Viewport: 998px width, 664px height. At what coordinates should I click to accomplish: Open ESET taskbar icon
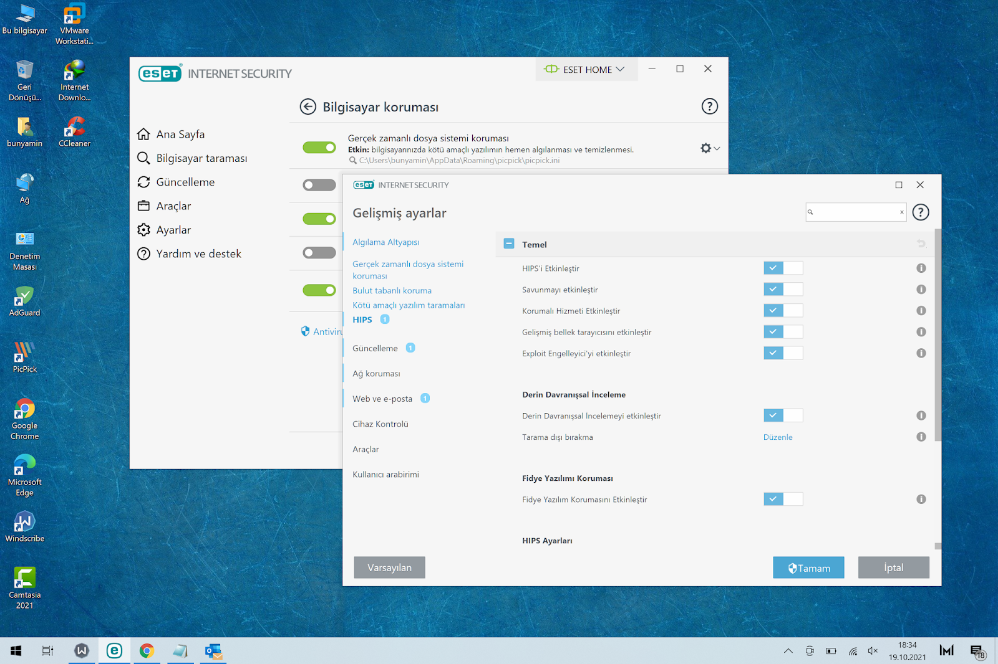(x=114, y=651)
